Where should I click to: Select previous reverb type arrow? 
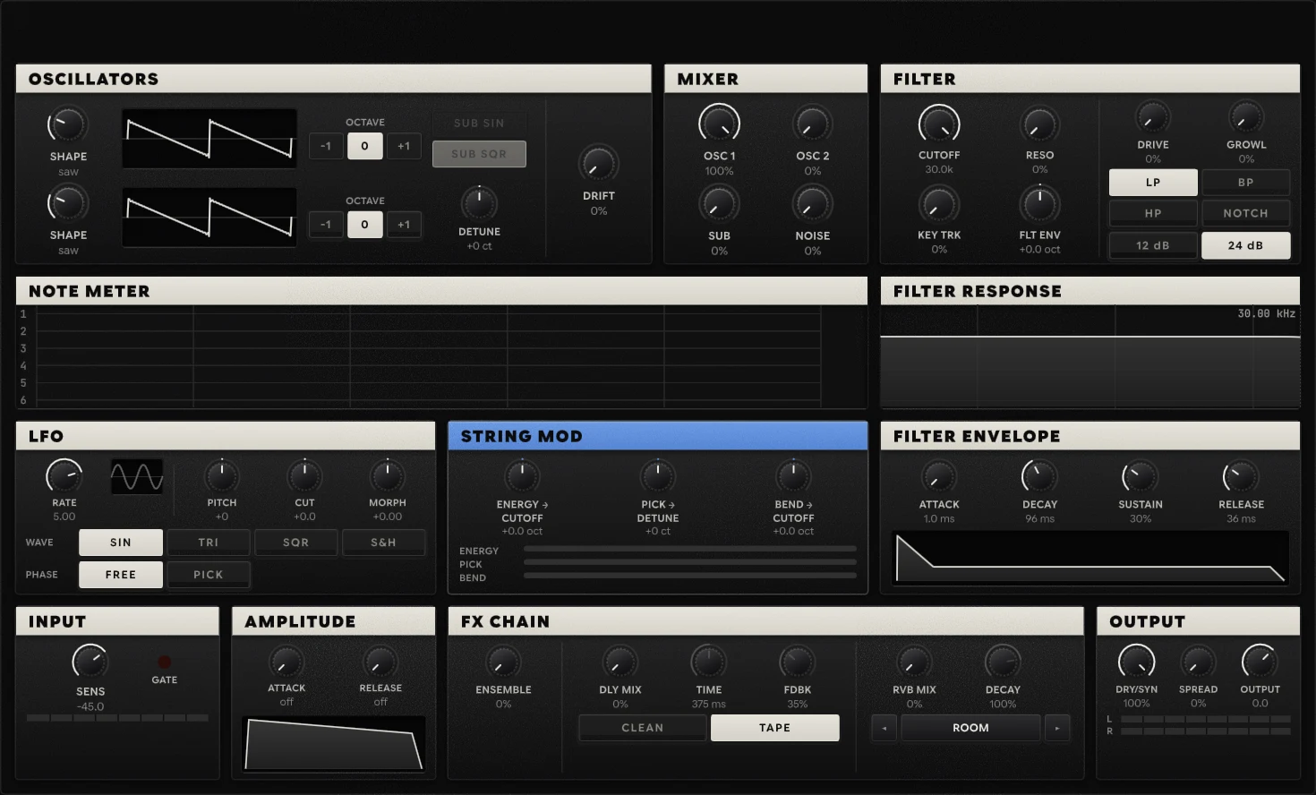884,728
